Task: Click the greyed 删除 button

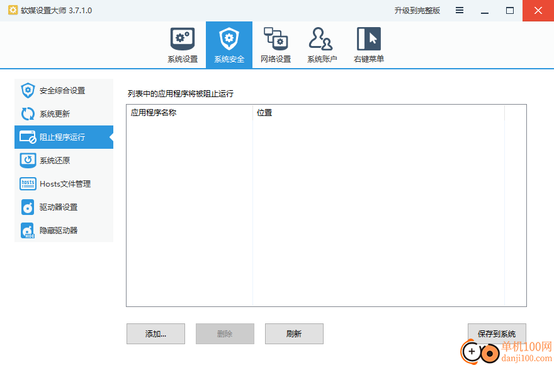Action: (x=225, y=334)
